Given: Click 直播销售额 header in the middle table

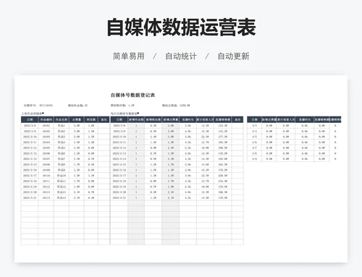Looking at the screenshot, I should (222, 119).
